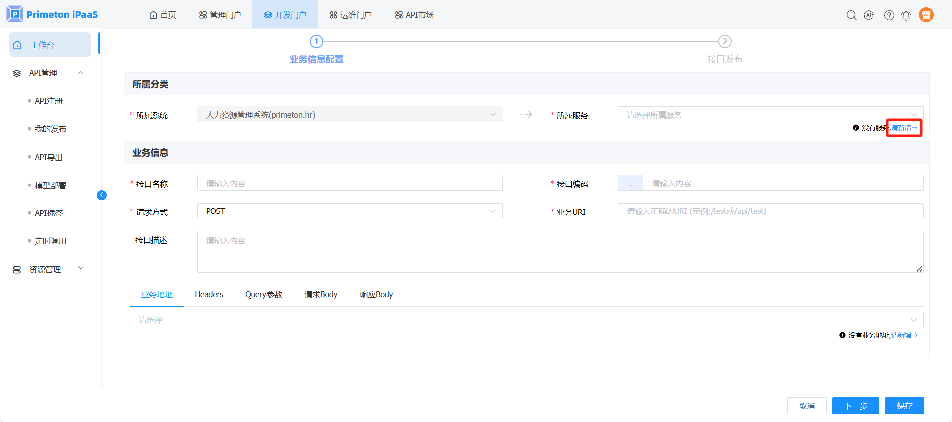Open the notifications bell icon
952x422 pixels.
click(906, 15)
